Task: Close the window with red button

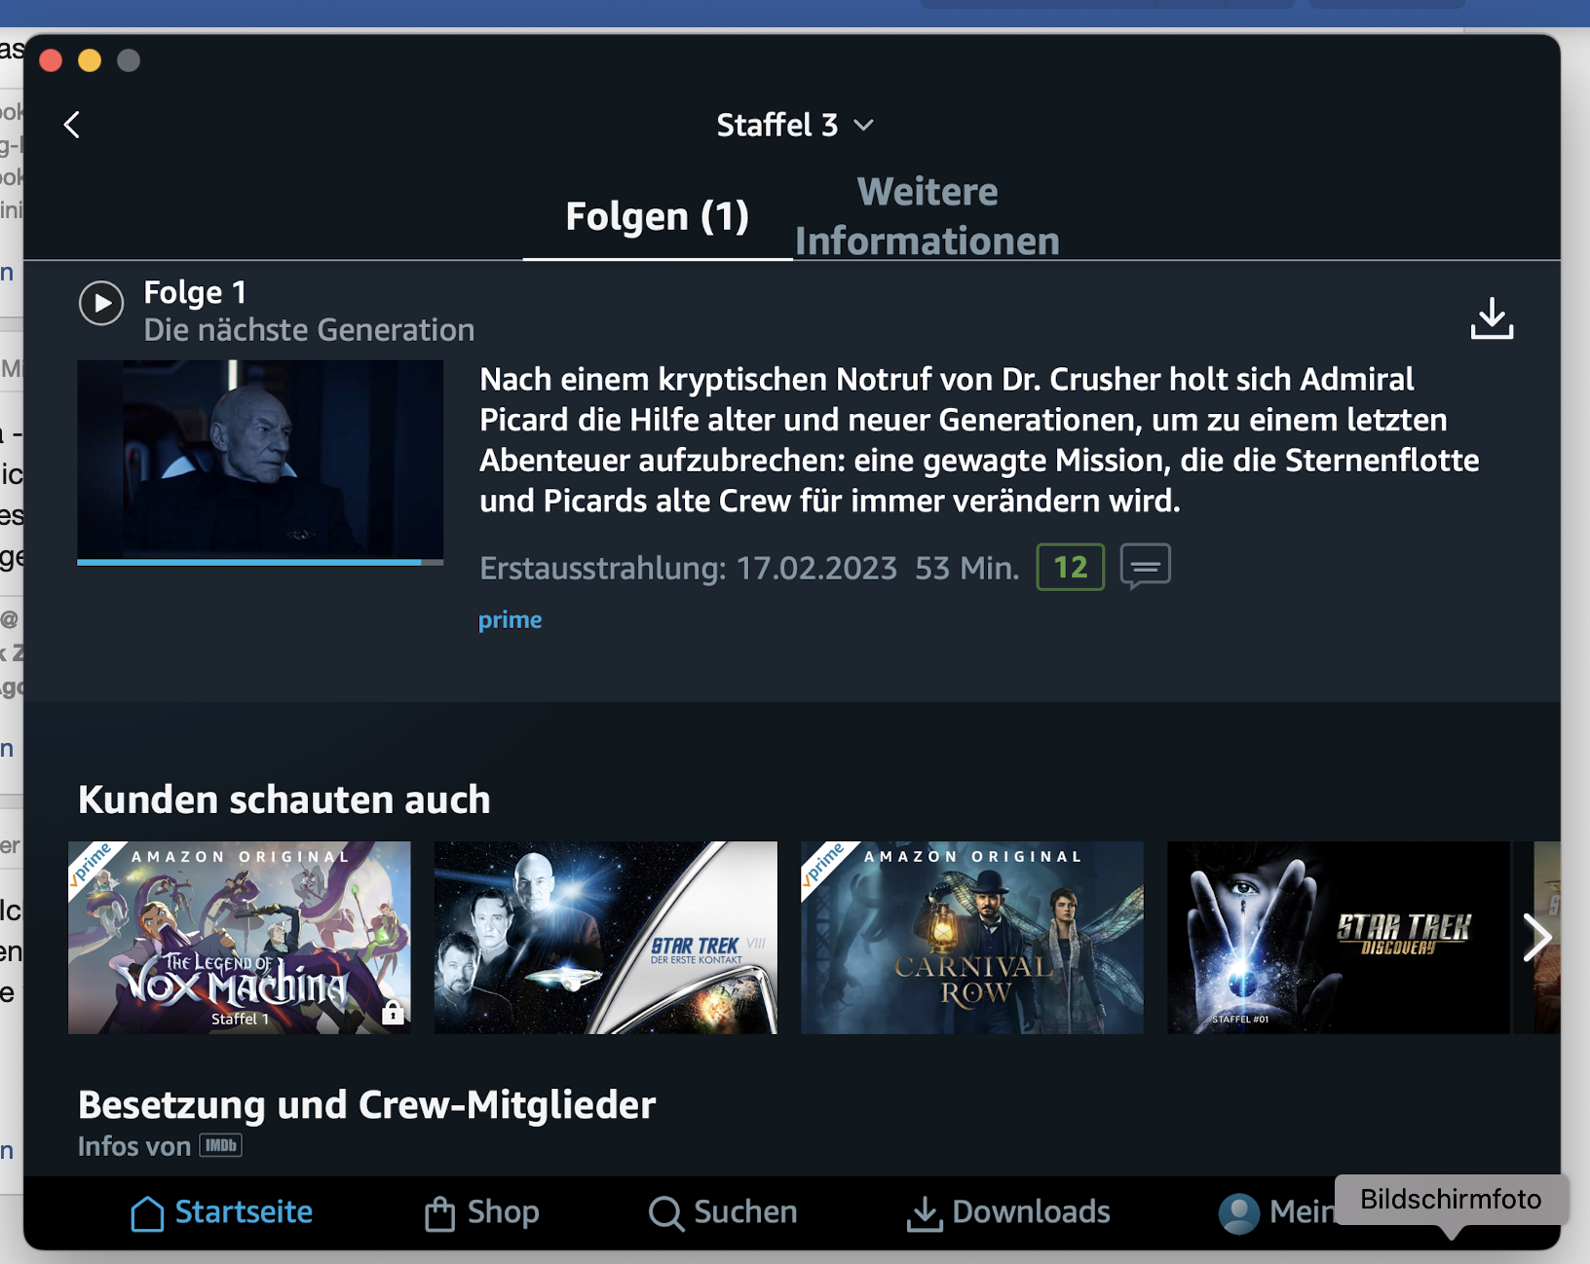Action: [51, 60]
